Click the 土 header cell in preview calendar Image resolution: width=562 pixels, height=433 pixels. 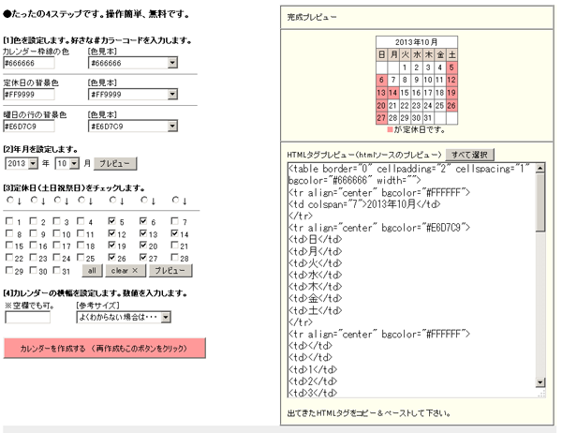click(x=451, y=54)
